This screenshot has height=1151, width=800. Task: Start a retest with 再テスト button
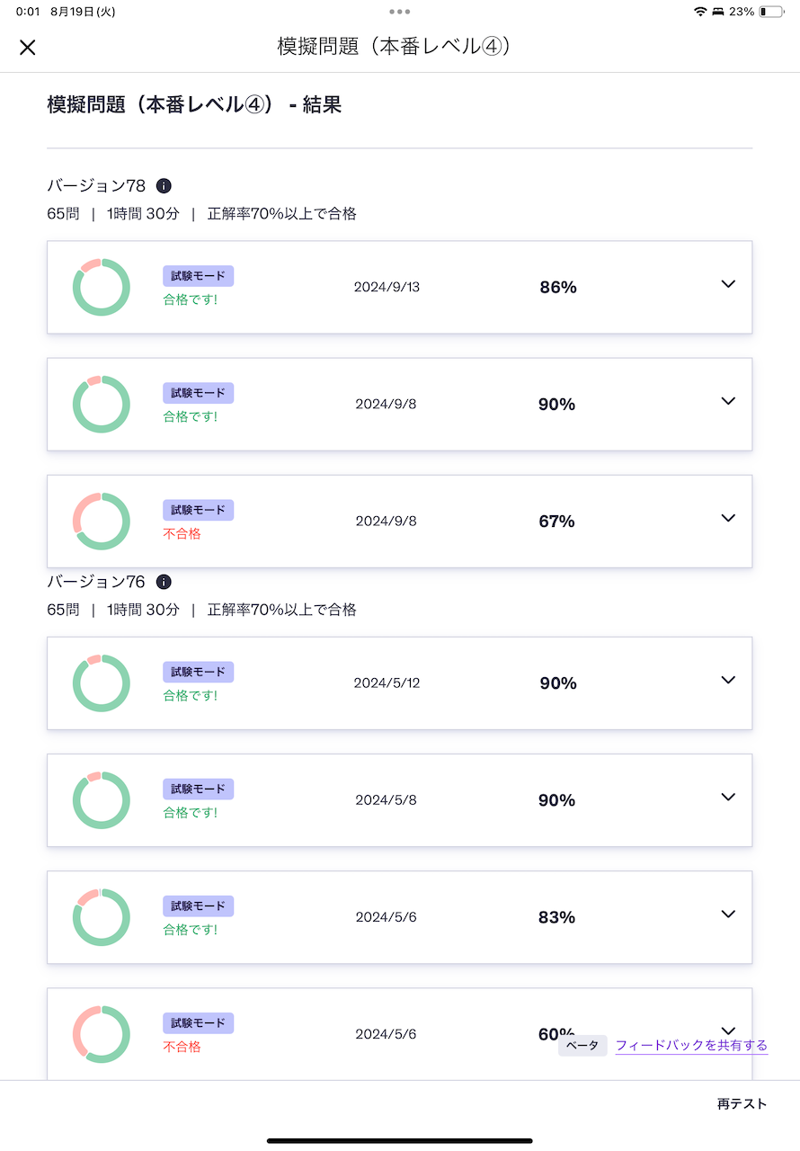pyautogui.click(x=742, y=1103)
